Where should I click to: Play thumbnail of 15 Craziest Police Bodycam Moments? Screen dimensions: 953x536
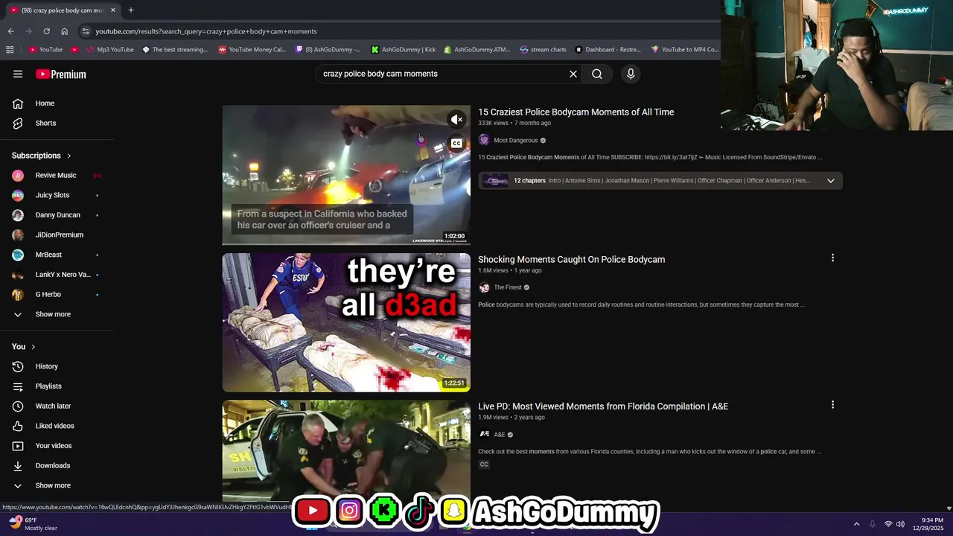click(x=346, y=175)
